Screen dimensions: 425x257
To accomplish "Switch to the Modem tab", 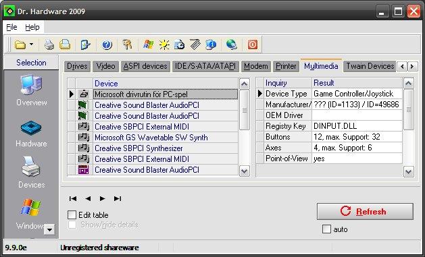I will click(x=256, y=66).
